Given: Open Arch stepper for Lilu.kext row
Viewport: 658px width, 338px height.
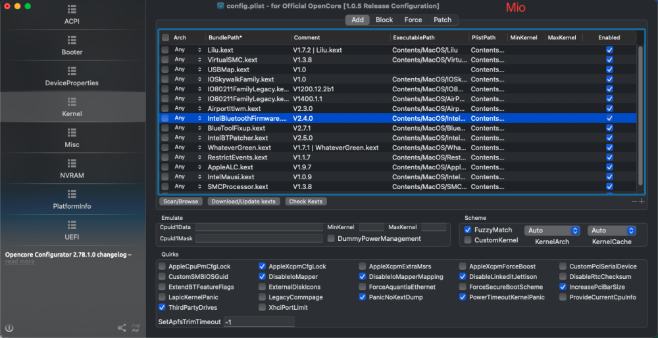Looking at the screenshot, I should click(x=199, y=50).
